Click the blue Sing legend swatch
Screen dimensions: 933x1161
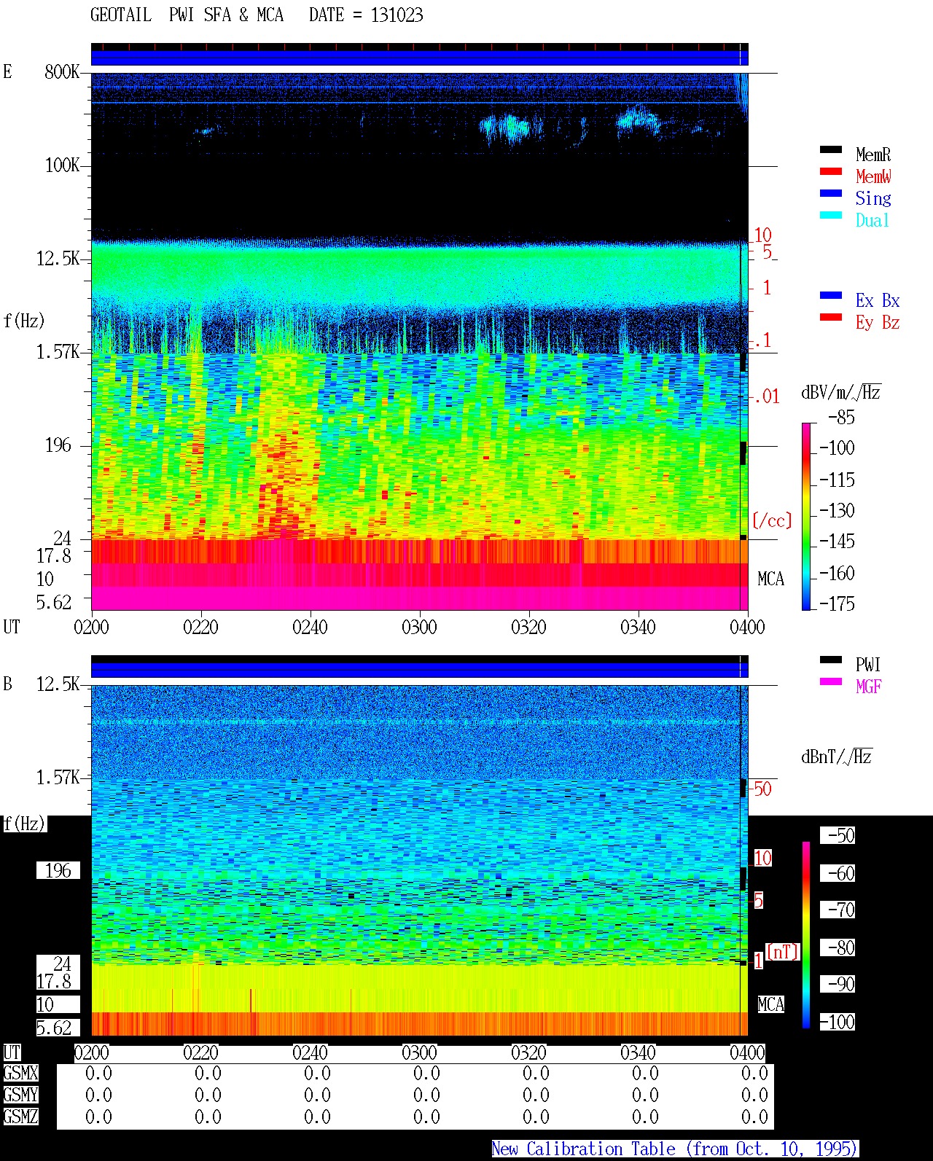(x=831, y=194)
